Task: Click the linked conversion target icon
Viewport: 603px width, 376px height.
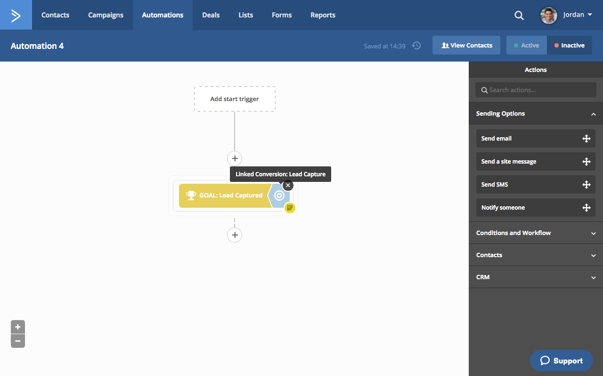Action: tap(279, 196)
